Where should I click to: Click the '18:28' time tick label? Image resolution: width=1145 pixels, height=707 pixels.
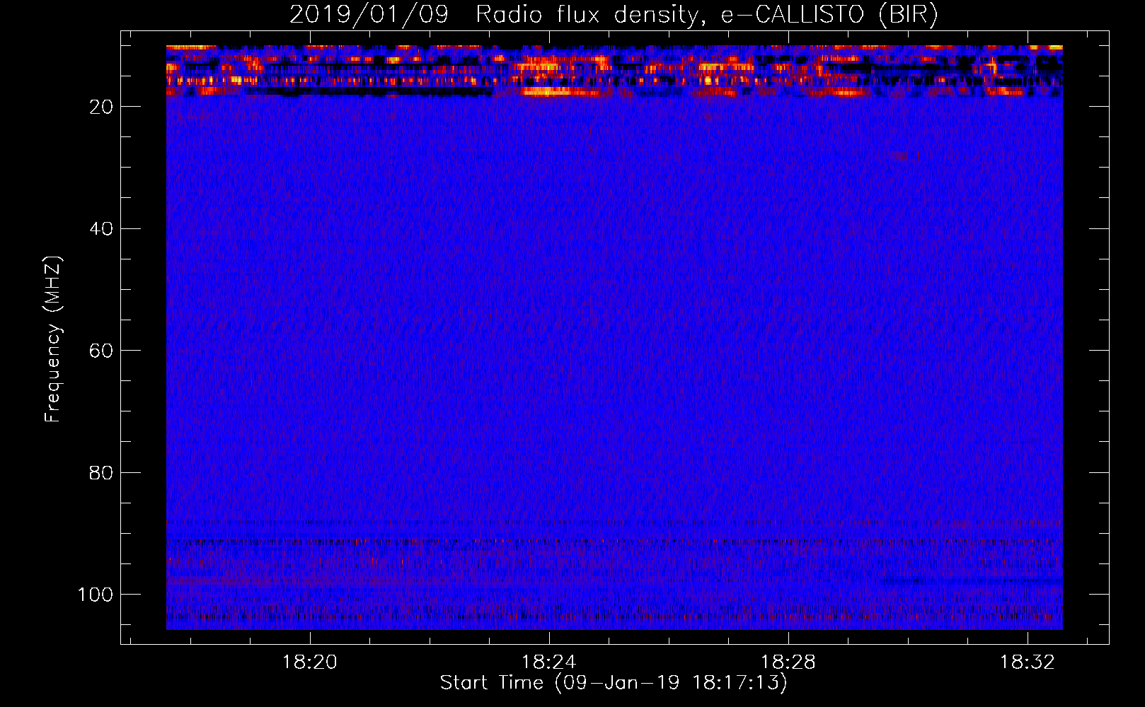pyautogui.click(x=788, y=662)
